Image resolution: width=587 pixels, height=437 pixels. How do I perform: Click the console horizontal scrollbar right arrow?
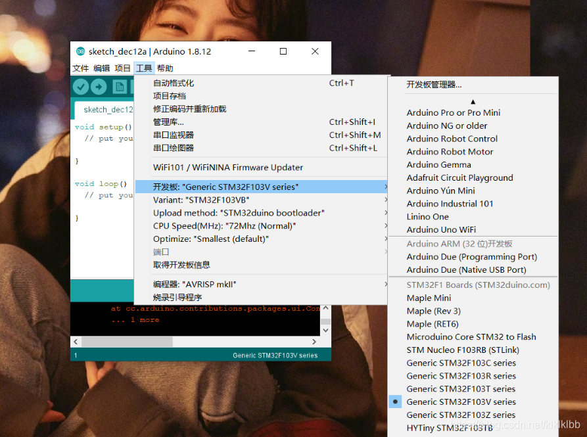[x=314, y=342]
